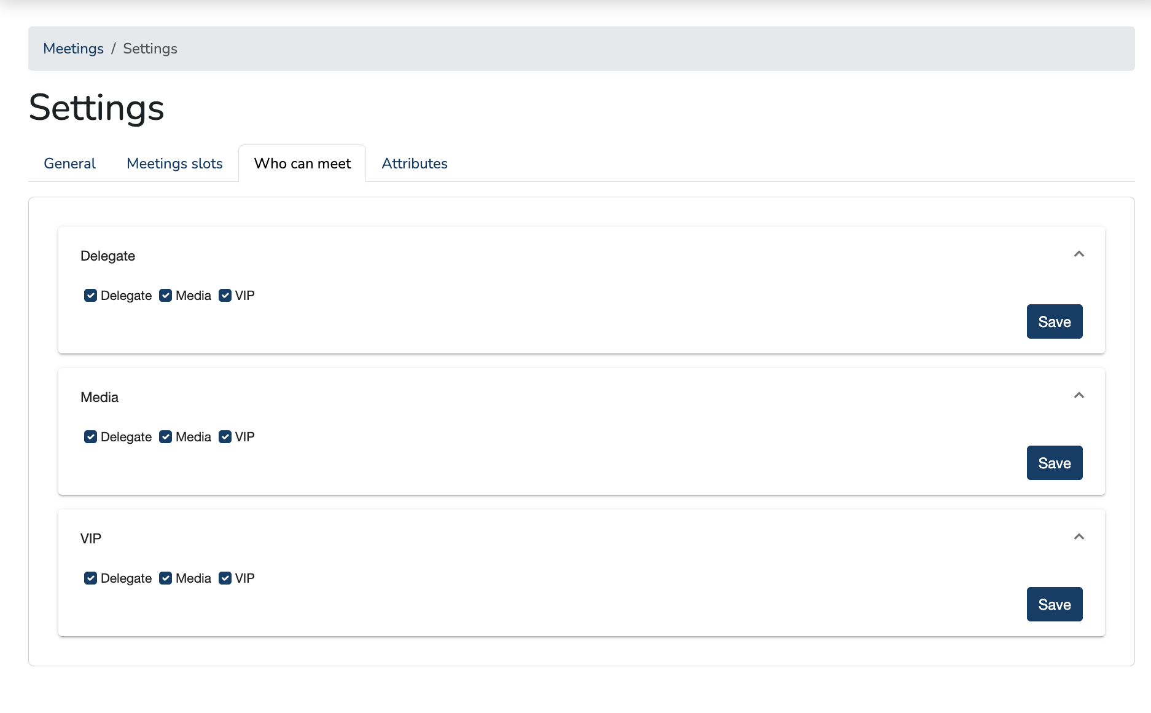This screenshot has height=713, width=1151.
Task: Save the Delegate section settings
Action: point(1054,321)
